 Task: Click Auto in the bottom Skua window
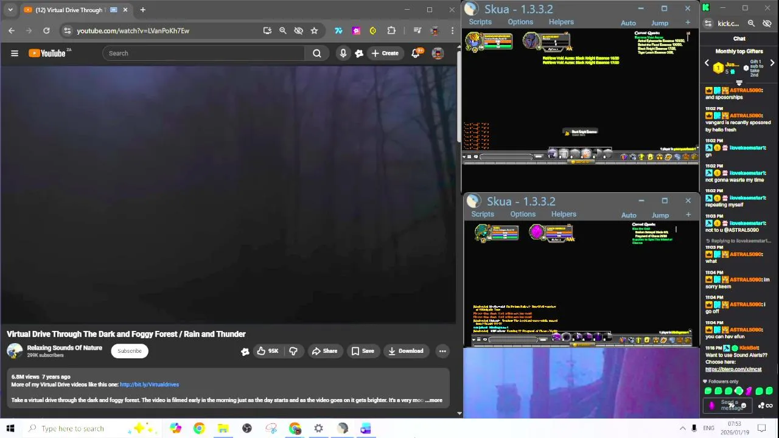pos(629,215)
